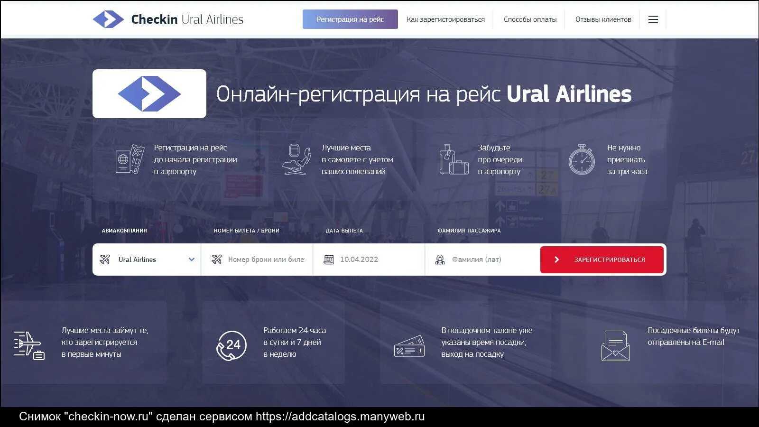759x427 pixels.
Task: Open 'Отзывы клиентов' menu item
Action: (x=603, y=19)
